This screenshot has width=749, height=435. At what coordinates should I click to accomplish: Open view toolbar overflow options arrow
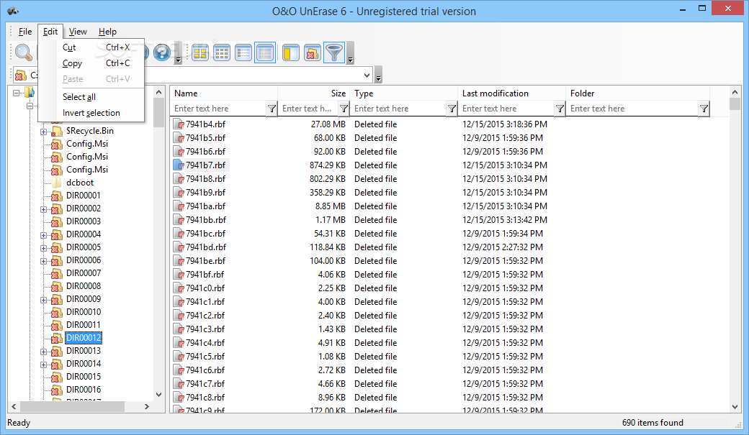[350, 53]
